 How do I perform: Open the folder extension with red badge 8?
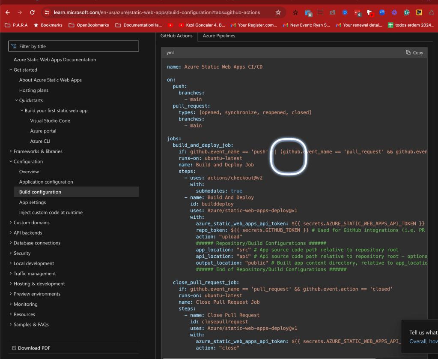tap(370, 13)
